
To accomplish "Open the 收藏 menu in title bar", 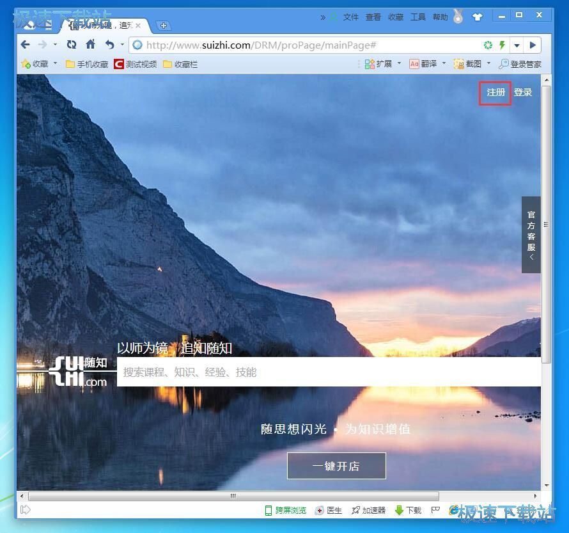I will [x=396, y=17].
